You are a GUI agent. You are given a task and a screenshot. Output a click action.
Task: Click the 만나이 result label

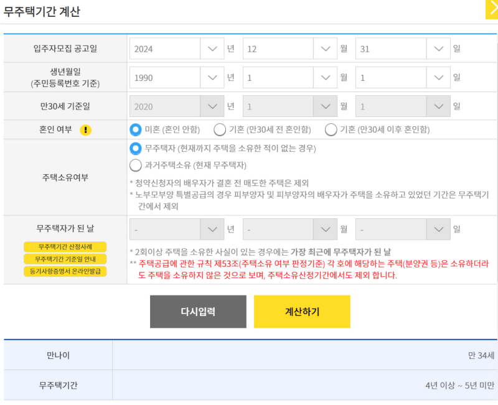[58, 355]
